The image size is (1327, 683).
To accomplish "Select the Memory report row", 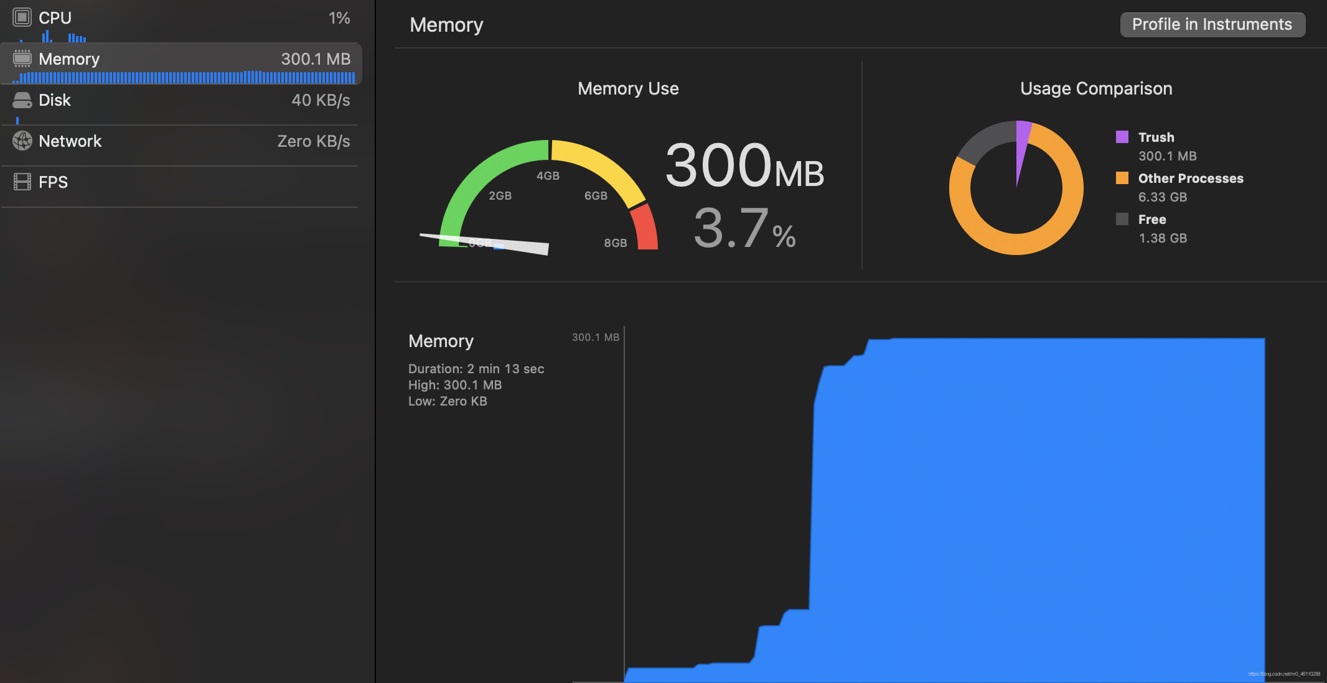I will (x=181, y=59).
